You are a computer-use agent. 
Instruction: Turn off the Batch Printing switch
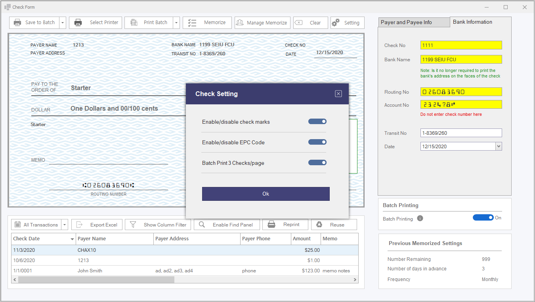point(483,218)
